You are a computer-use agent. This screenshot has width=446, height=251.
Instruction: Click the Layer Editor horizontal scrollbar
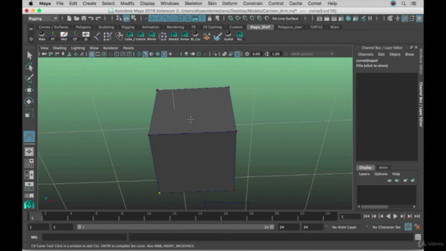374,206
